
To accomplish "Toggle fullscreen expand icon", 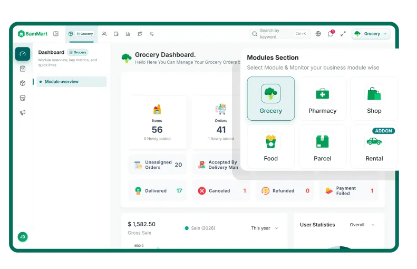I will tap(343, 34).
